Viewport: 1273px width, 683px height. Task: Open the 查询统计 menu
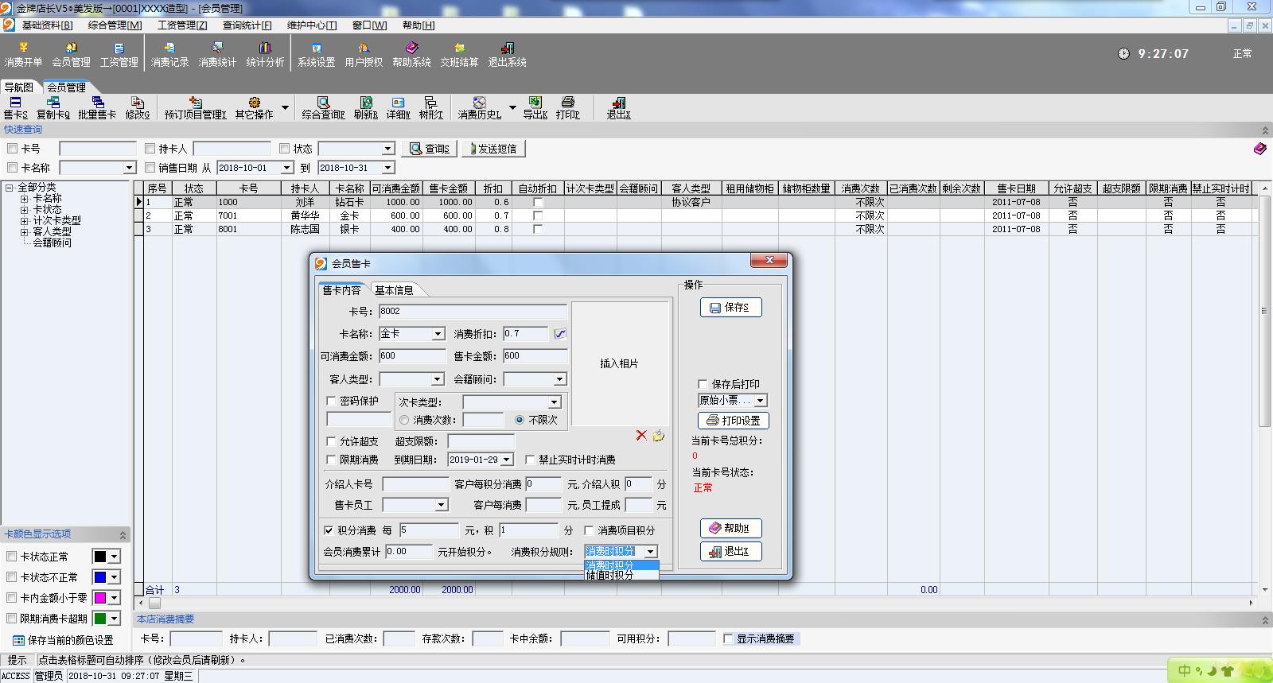pos(247,25)
